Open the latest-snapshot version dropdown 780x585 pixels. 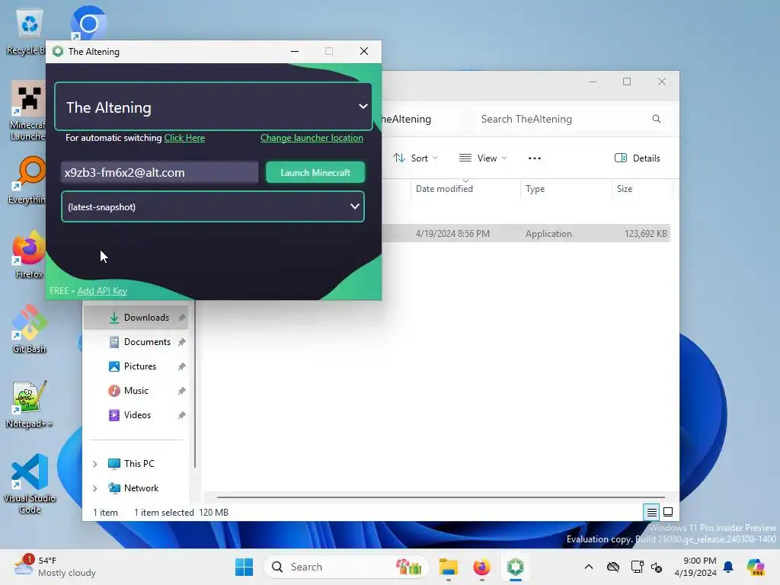213,206
